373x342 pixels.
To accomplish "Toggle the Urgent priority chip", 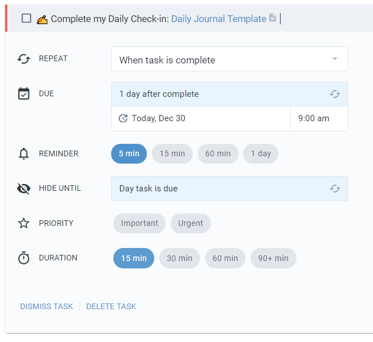I will click(190, 223).
